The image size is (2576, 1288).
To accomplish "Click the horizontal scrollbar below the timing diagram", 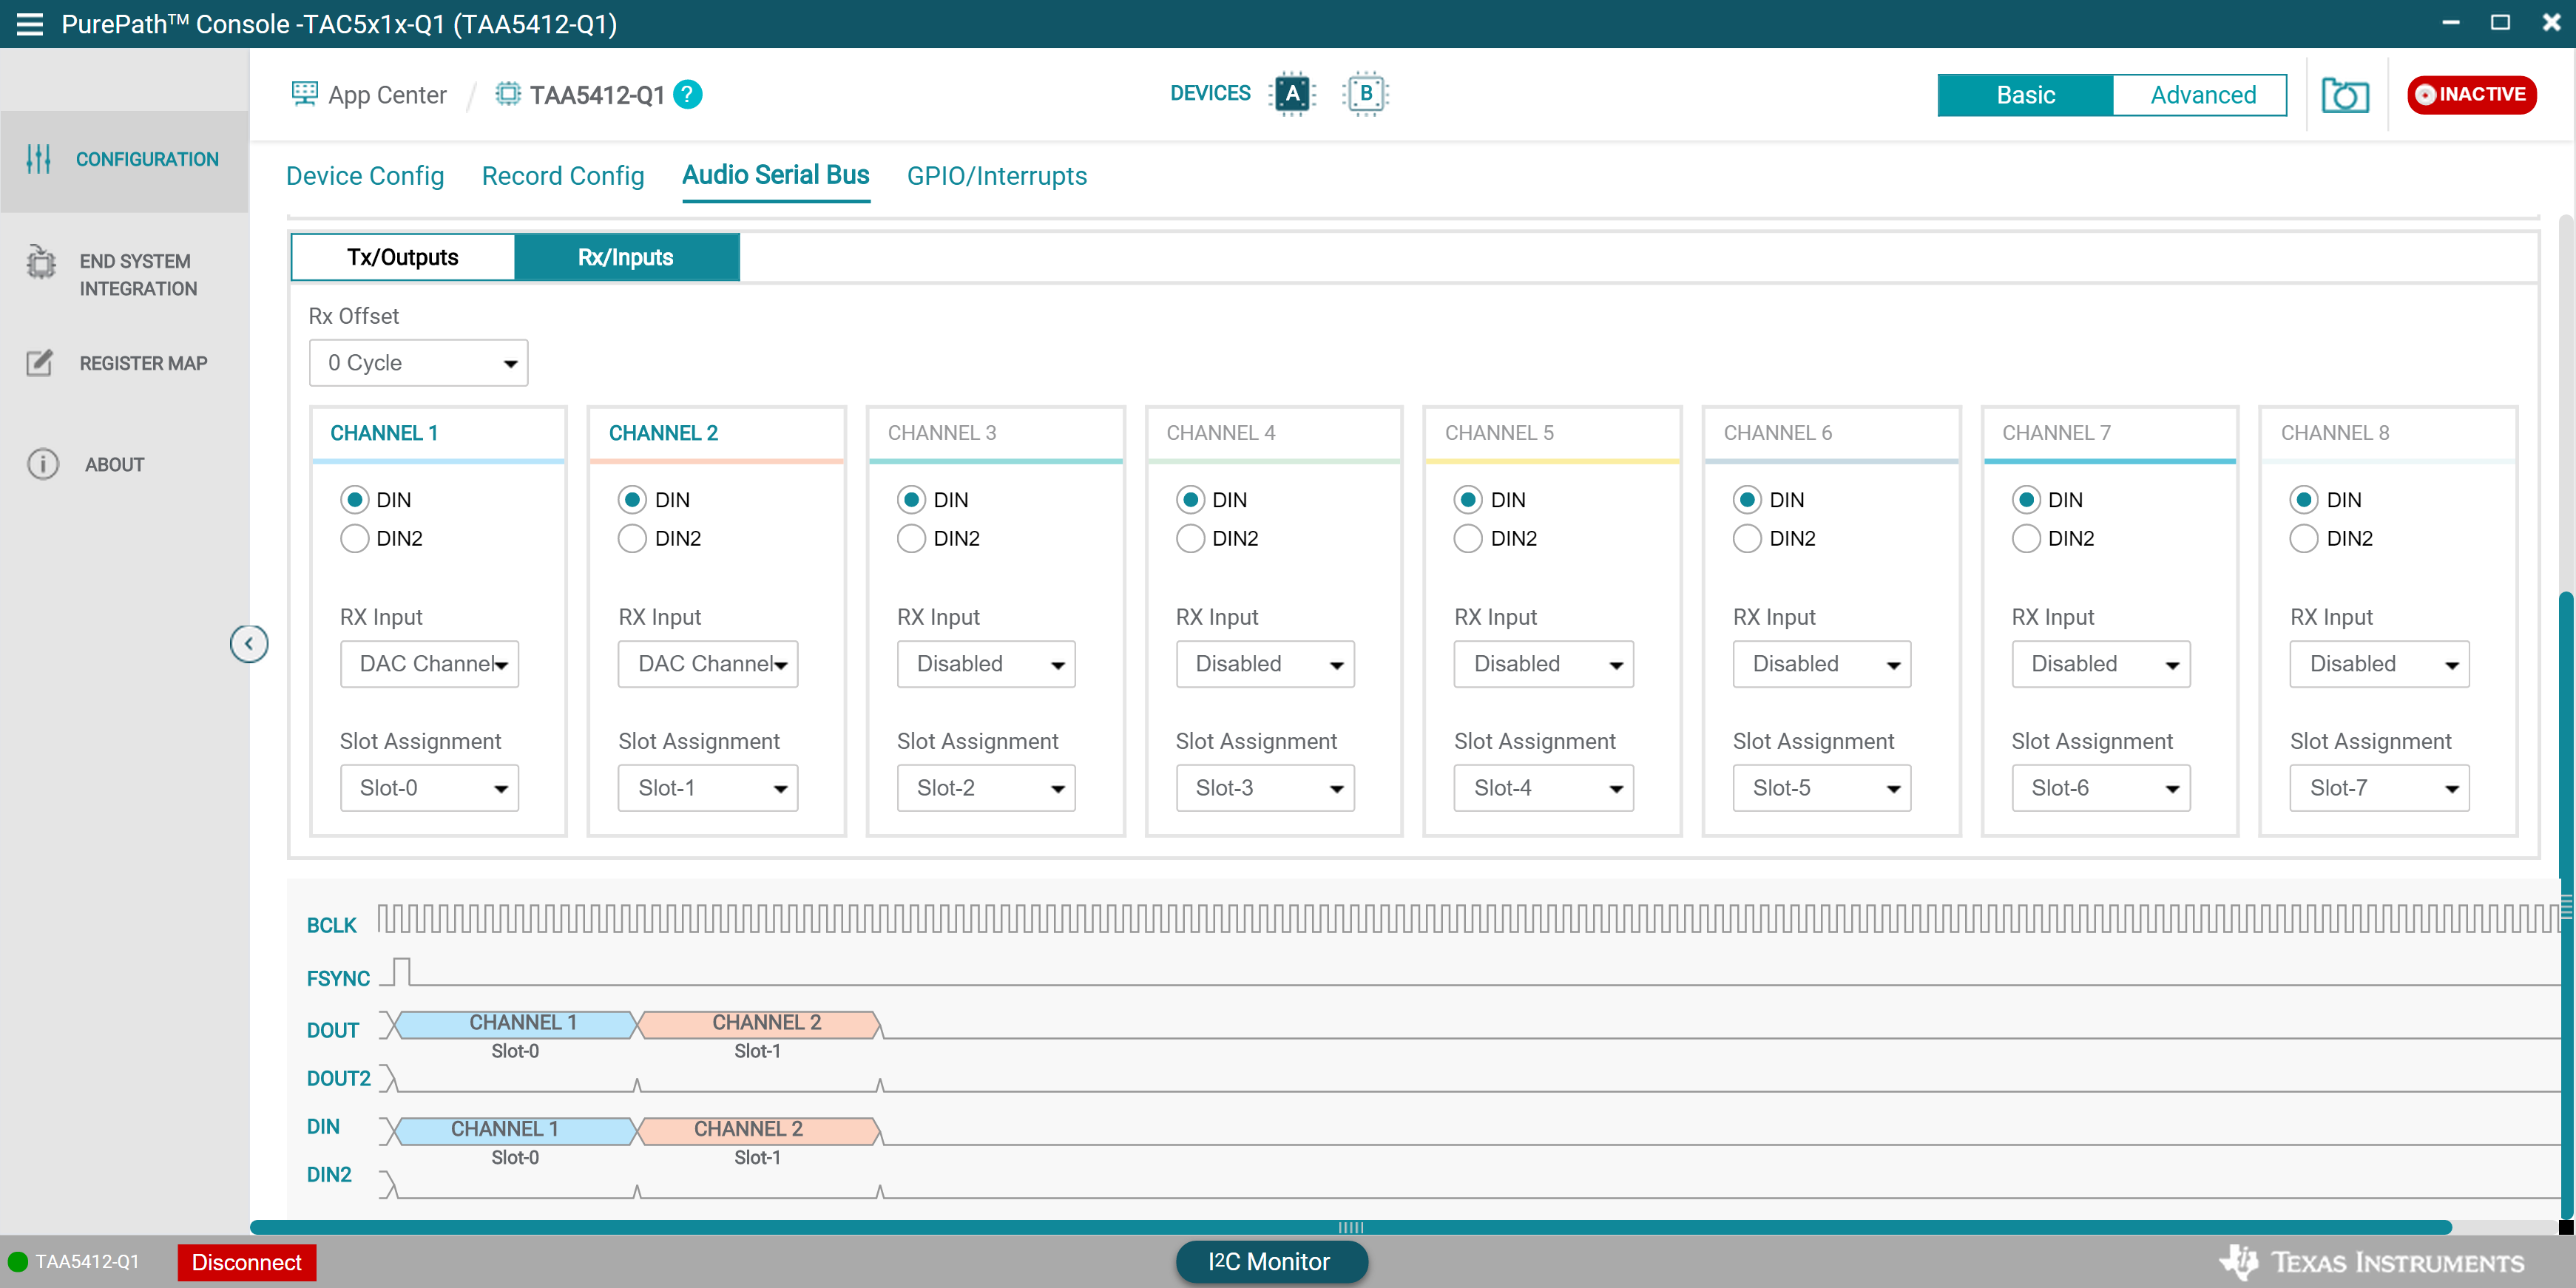I will 1351,1227.
